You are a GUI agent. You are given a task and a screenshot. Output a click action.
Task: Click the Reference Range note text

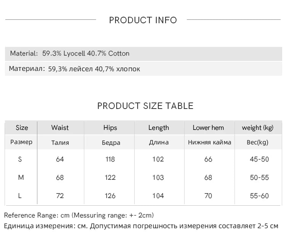tap(79, 215)
